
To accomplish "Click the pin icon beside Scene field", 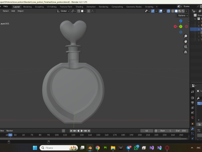I will point(198,6).
